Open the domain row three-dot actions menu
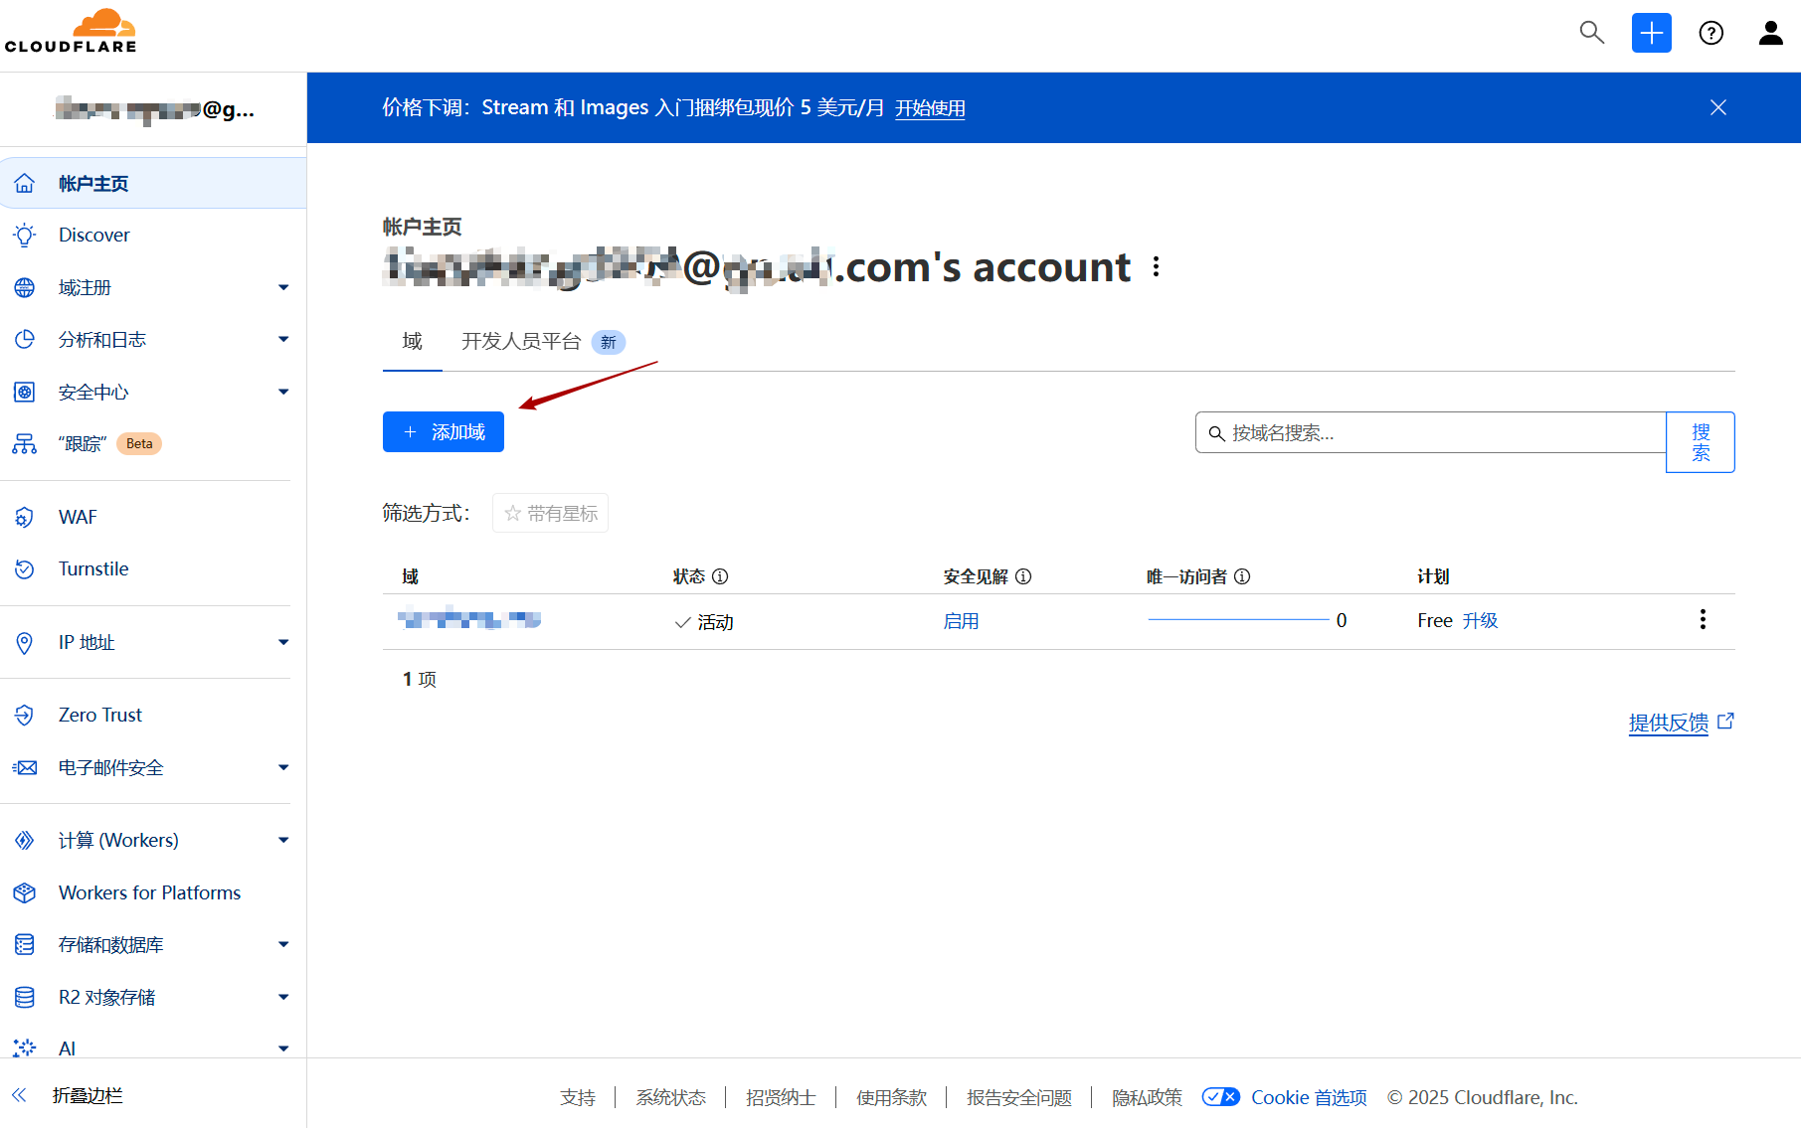The image size is (1801, 1128). (1703, 620)
